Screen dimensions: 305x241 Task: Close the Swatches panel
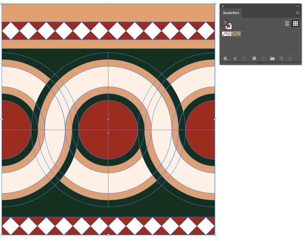click(223, 6)
